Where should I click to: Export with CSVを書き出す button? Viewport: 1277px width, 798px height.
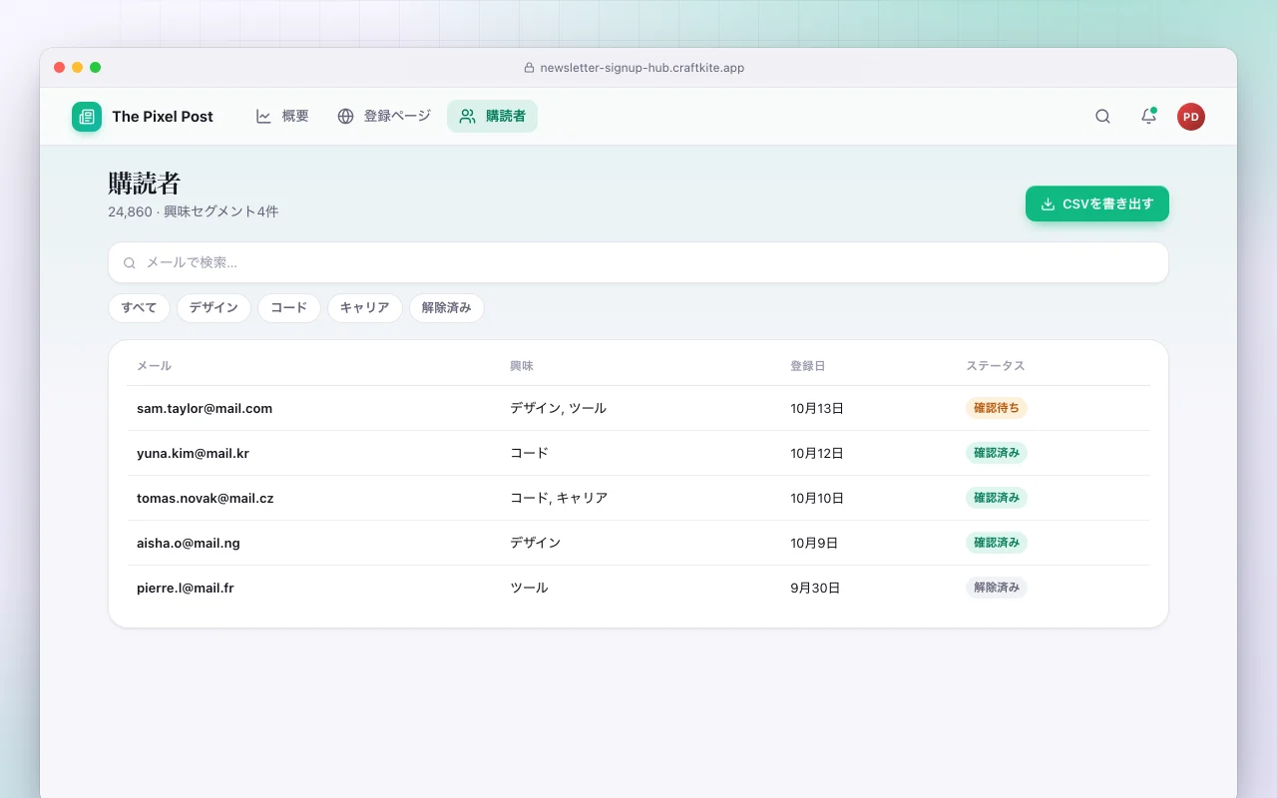coord(1097,203)
